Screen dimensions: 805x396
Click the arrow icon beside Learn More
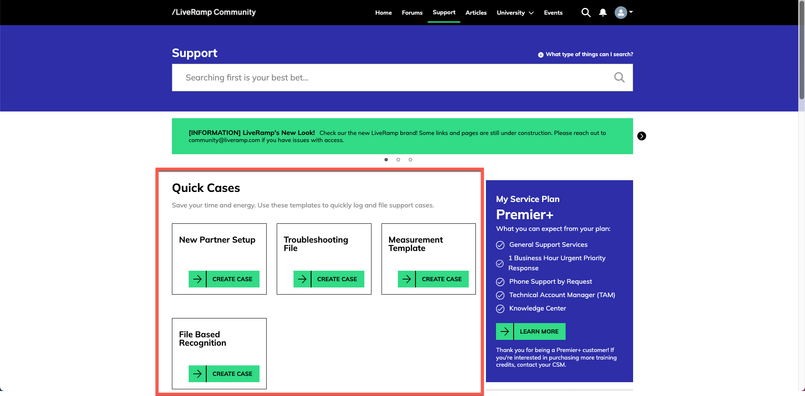click(505, 331)
